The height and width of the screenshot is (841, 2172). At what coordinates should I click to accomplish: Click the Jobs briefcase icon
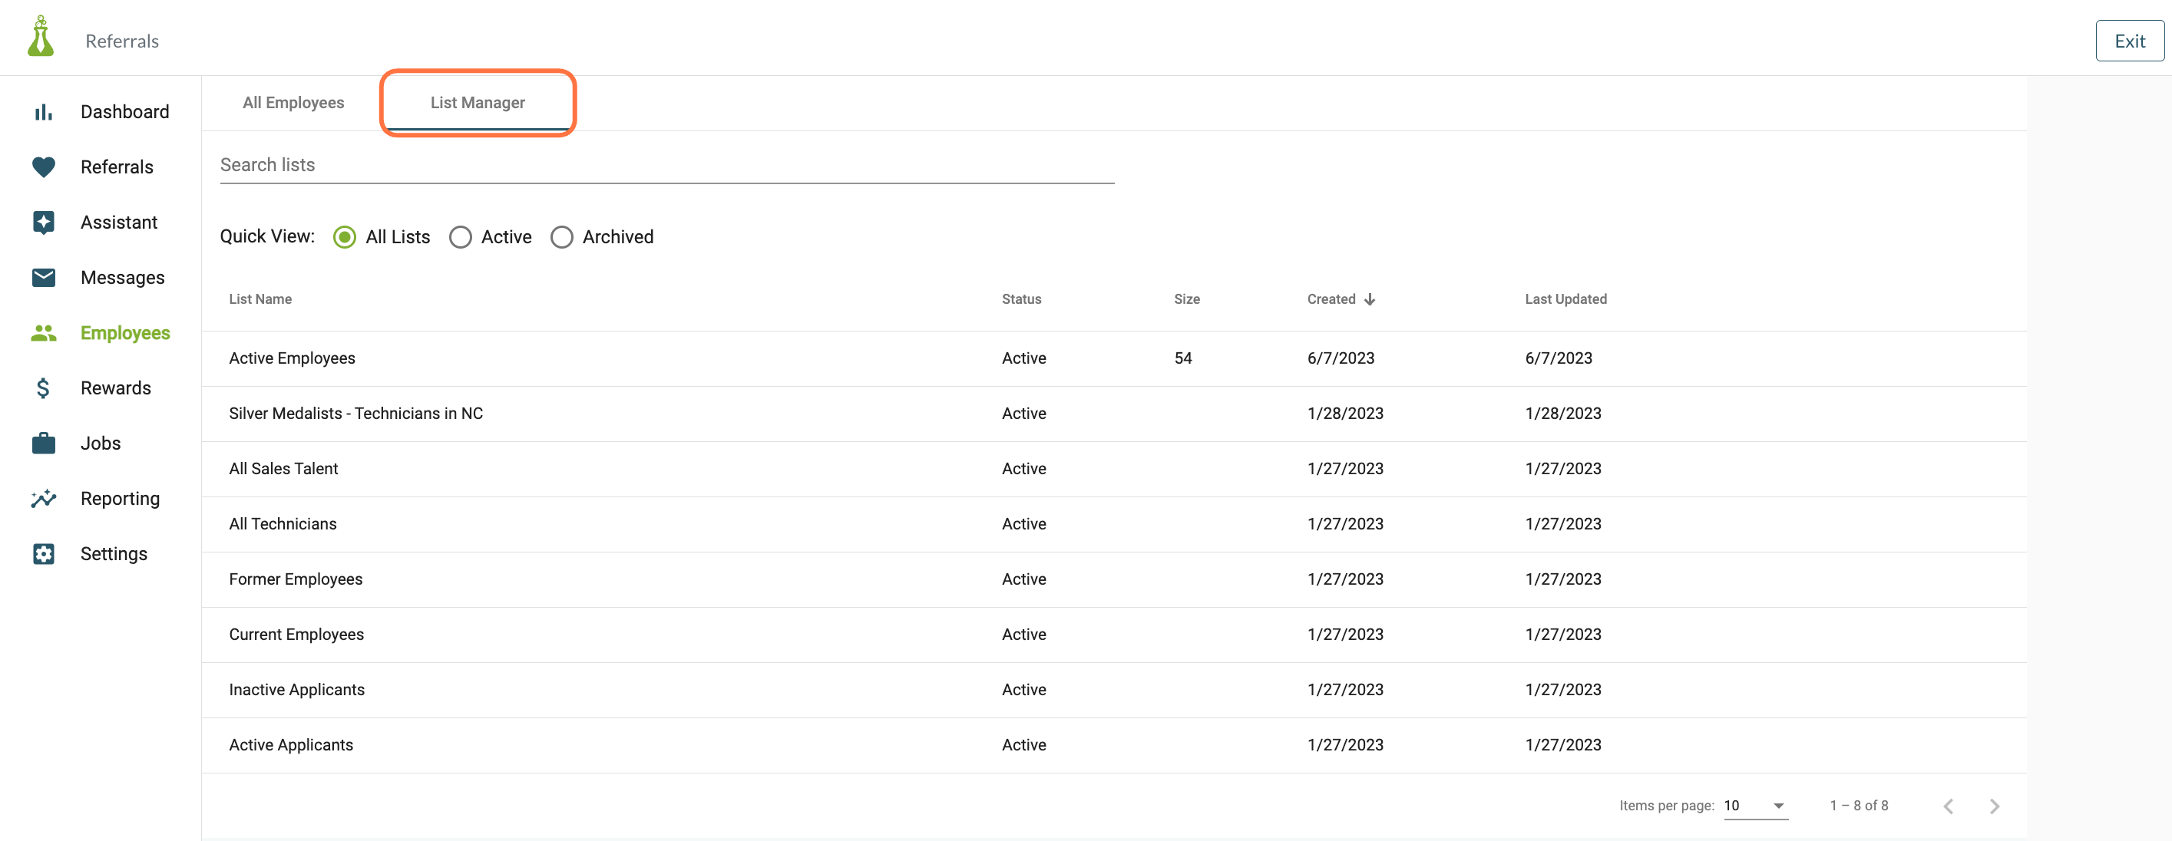43,444
